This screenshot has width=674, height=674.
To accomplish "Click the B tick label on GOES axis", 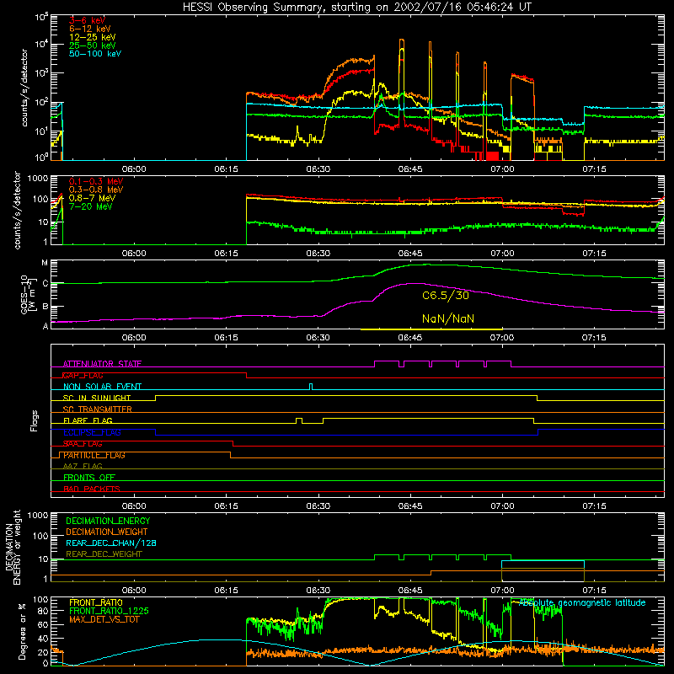I will (45, 307).
